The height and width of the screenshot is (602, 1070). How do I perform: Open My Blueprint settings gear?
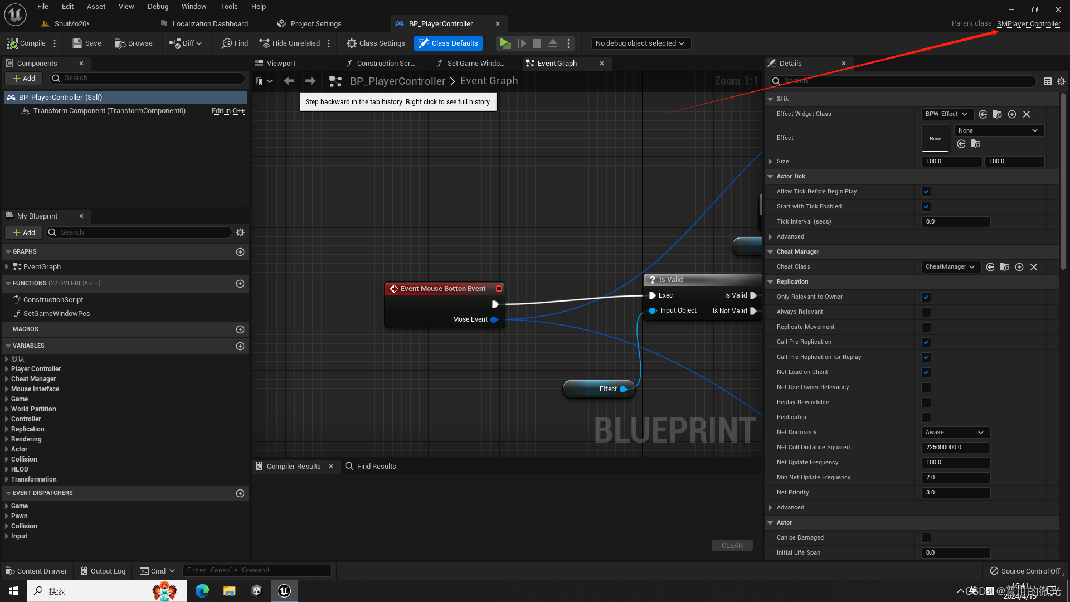point(240,232)
